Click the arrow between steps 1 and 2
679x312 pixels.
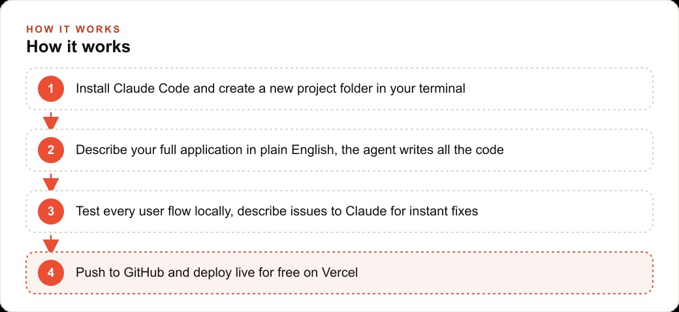click(51, 120)
